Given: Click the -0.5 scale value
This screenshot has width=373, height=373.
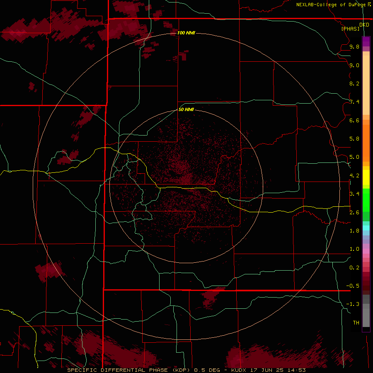Looking at the screenshot, I should click(353, 286).
